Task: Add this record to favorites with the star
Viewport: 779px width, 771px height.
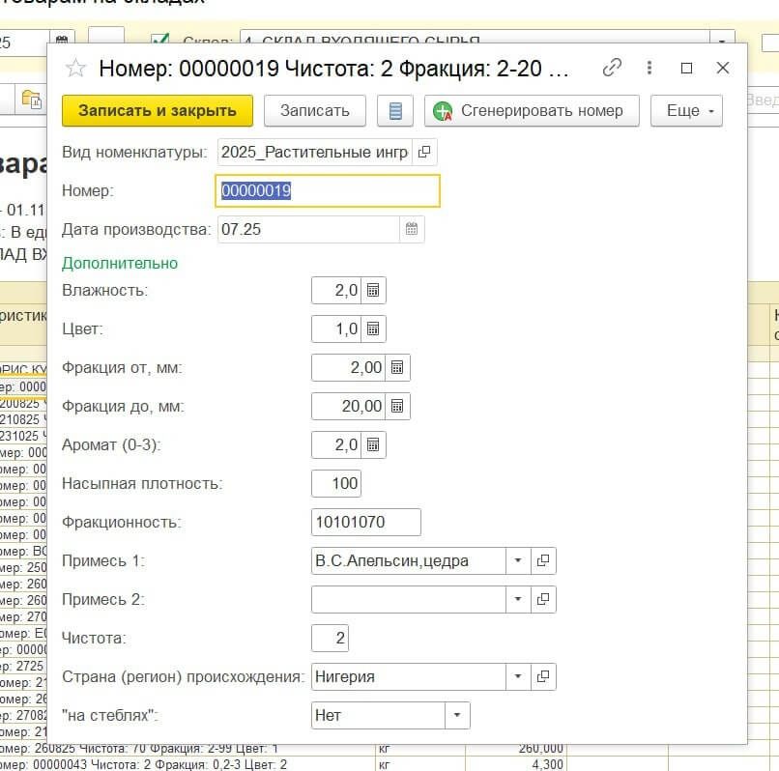Action: tap(74, 69)
